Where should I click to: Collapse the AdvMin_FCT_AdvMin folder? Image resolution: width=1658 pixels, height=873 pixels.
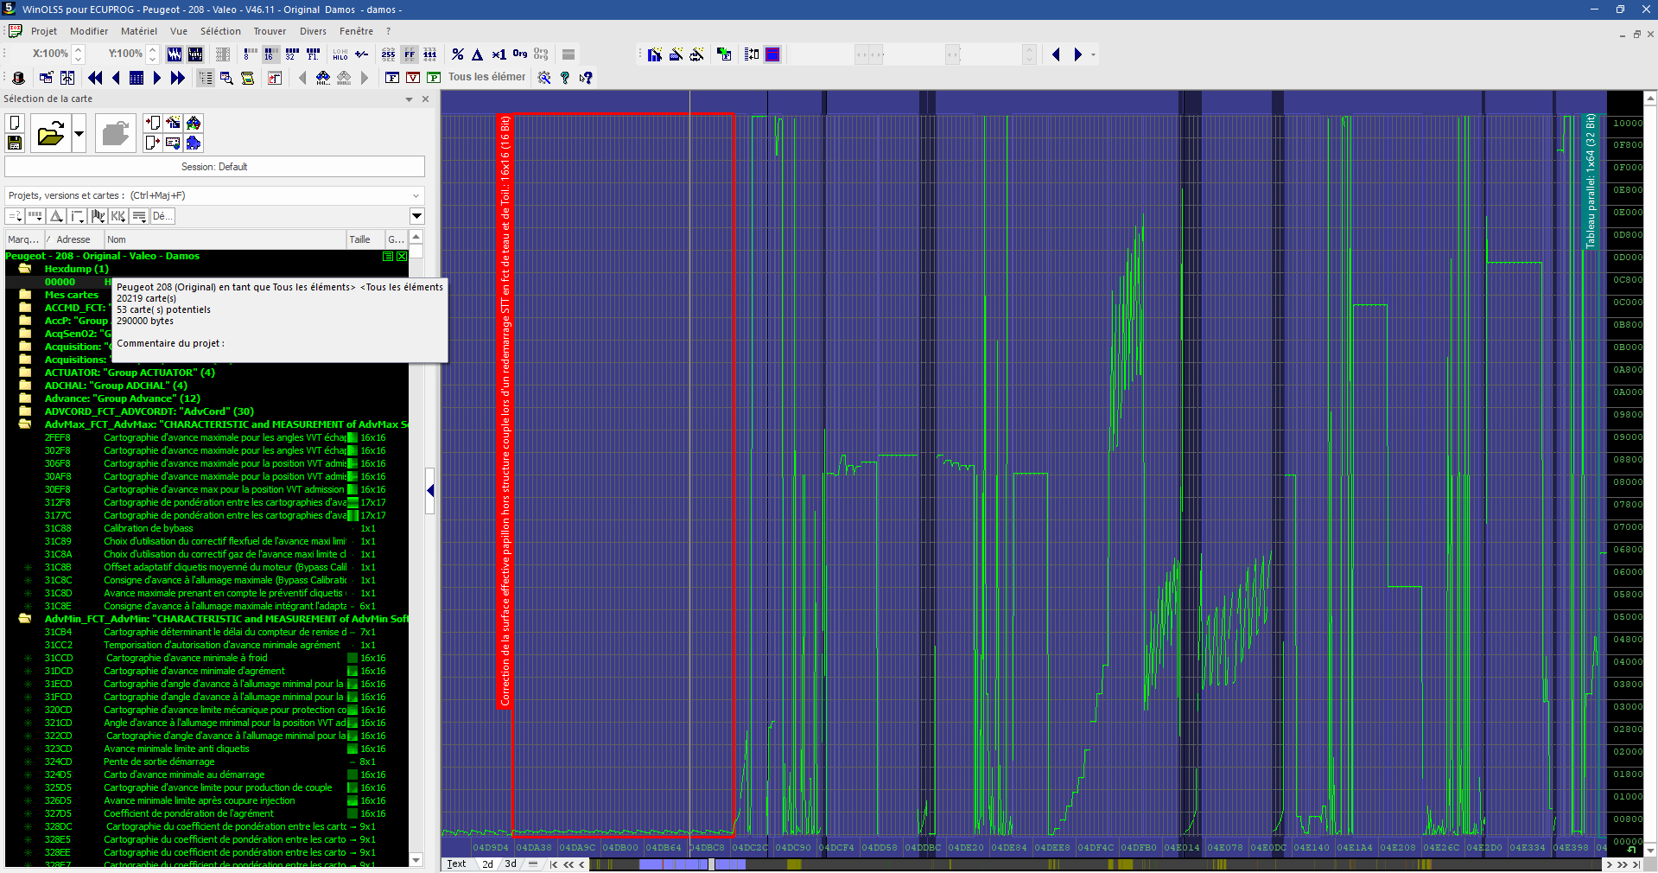tap(25, 619)
